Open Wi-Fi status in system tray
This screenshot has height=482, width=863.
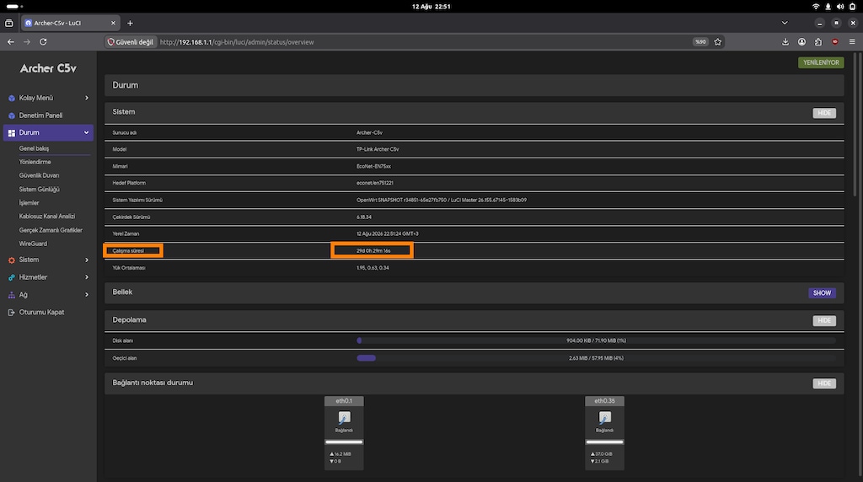click(816, 7)
